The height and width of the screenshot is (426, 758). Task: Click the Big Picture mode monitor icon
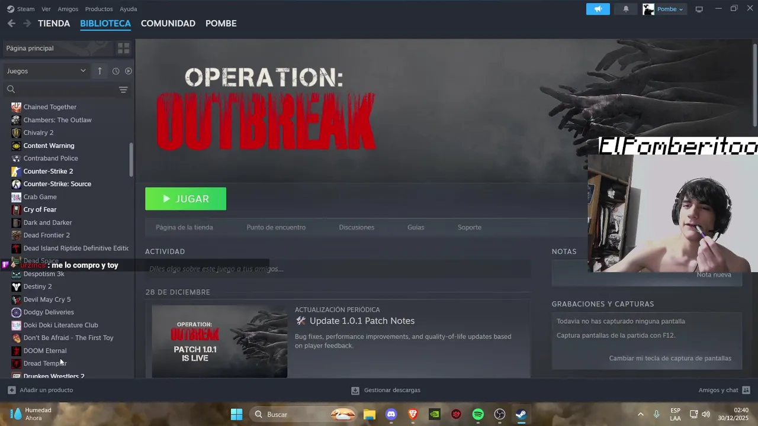click(699, 9)
